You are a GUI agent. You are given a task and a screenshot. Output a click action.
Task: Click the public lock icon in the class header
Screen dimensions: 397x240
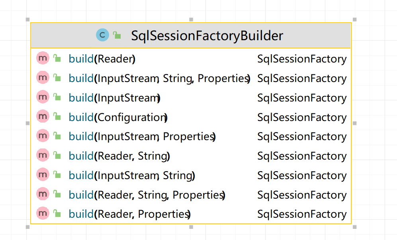117,35
